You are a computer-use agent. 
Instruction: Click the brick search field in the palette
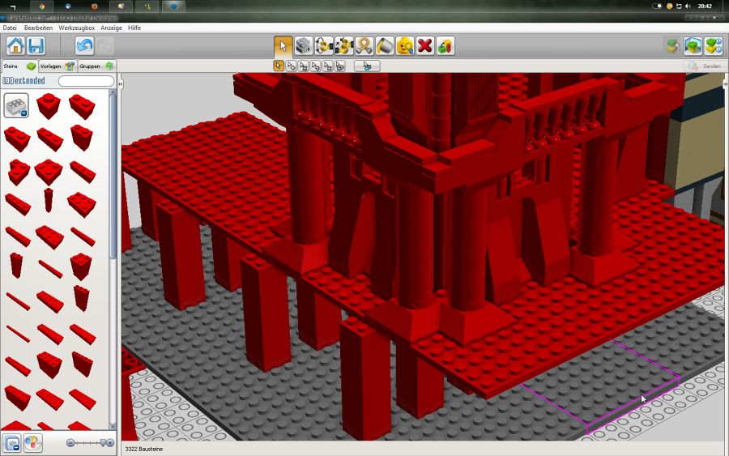[86, 81]
